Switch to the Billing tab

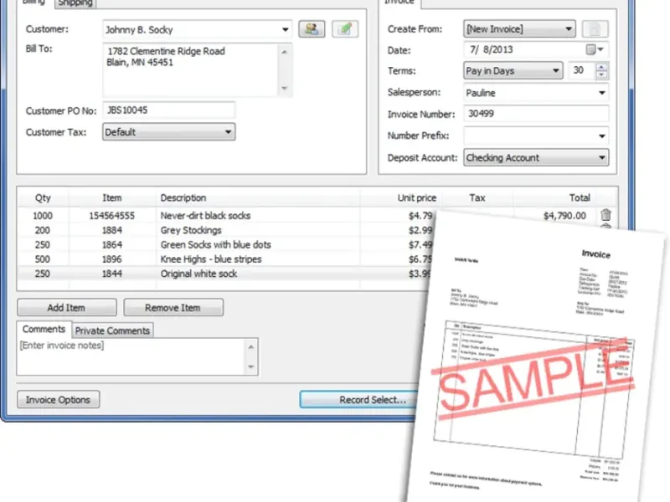[x=33, y=3]
